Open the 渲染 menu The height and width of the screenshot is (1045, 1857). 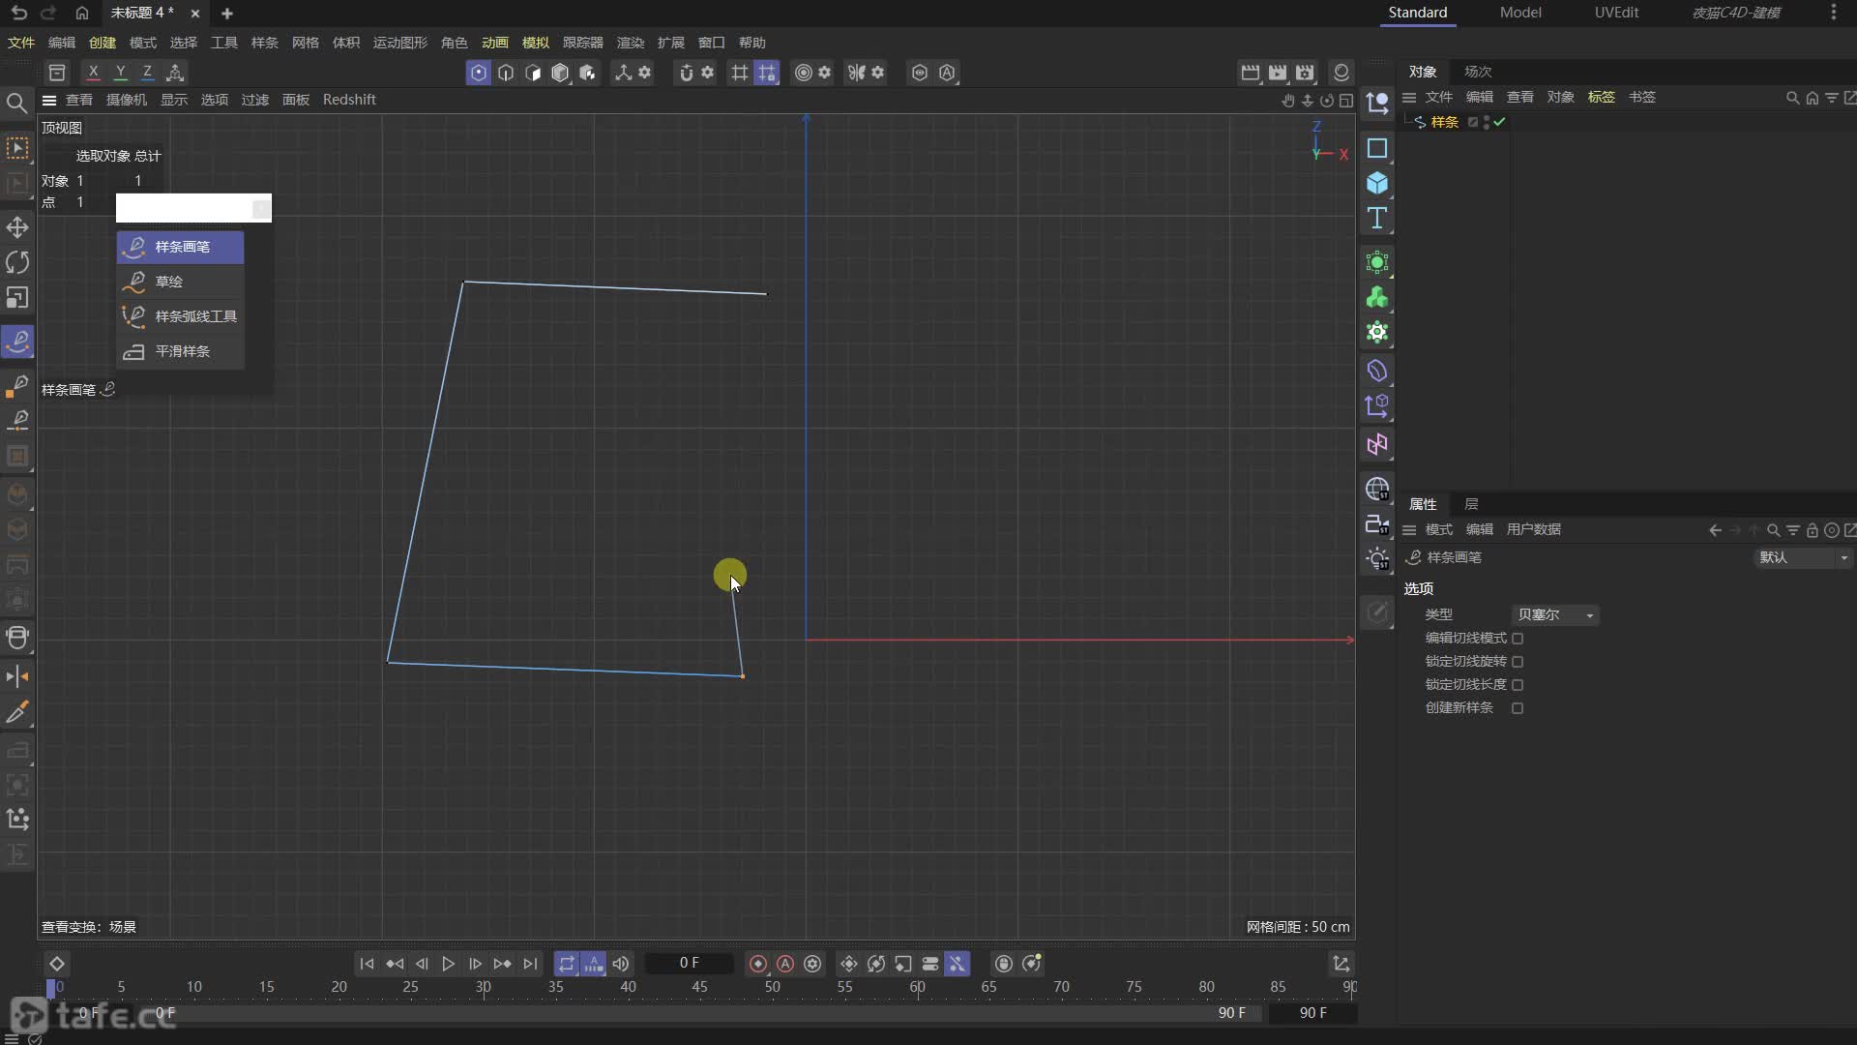[x=631, y=43]
